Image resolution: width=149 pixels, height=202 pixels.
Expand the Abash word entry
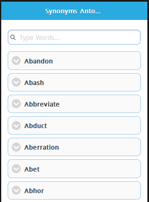(74, 82)
